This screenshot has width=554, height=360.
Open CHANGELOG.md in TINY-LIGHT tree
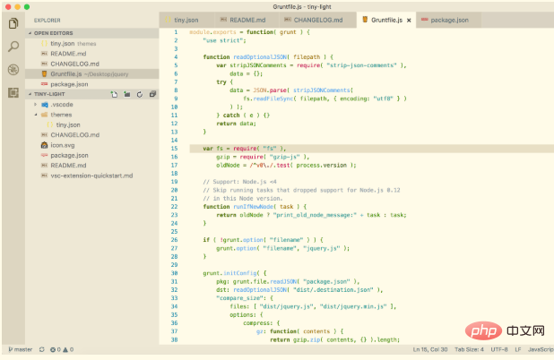click(91, 135)
